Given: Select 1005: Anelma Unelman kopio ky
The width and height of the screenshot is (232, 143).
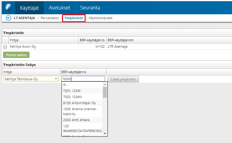Looking at the screenshot, I should click(x=82, y=111).
